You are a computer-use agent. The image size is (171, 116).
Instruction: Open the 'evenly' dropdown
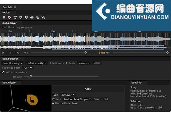pyautogui.click(x=84, y=63)
